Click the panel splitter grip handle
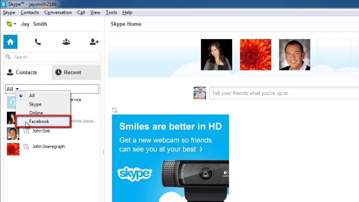The height and width of the screenshot is (202, 359). (103, 152)
